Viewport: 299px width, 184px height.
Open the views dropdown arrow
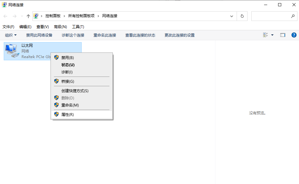[x=272, y=35]
